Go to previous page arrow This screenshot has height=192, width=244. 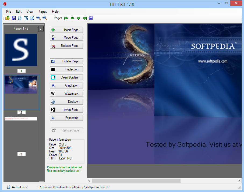click(x=72, y=18)
